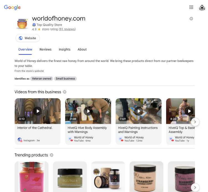Visit the store Website button
This screenshot has height=192, width=208.
(x=28, y=38)
